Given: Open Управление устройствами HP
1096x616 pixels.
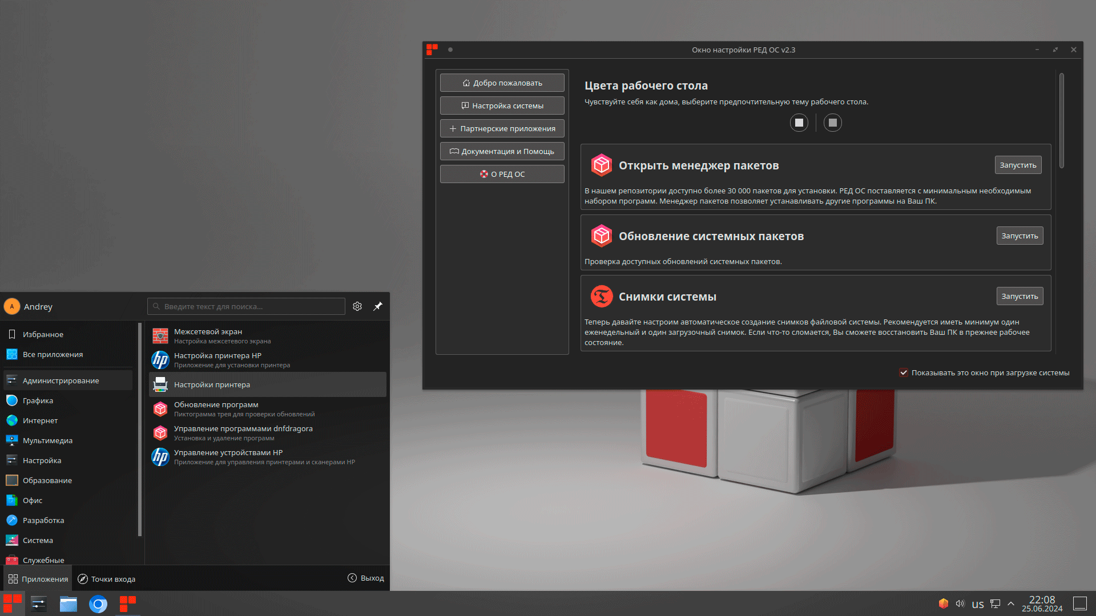Looking at the screenshot, I should pos(228,456).
